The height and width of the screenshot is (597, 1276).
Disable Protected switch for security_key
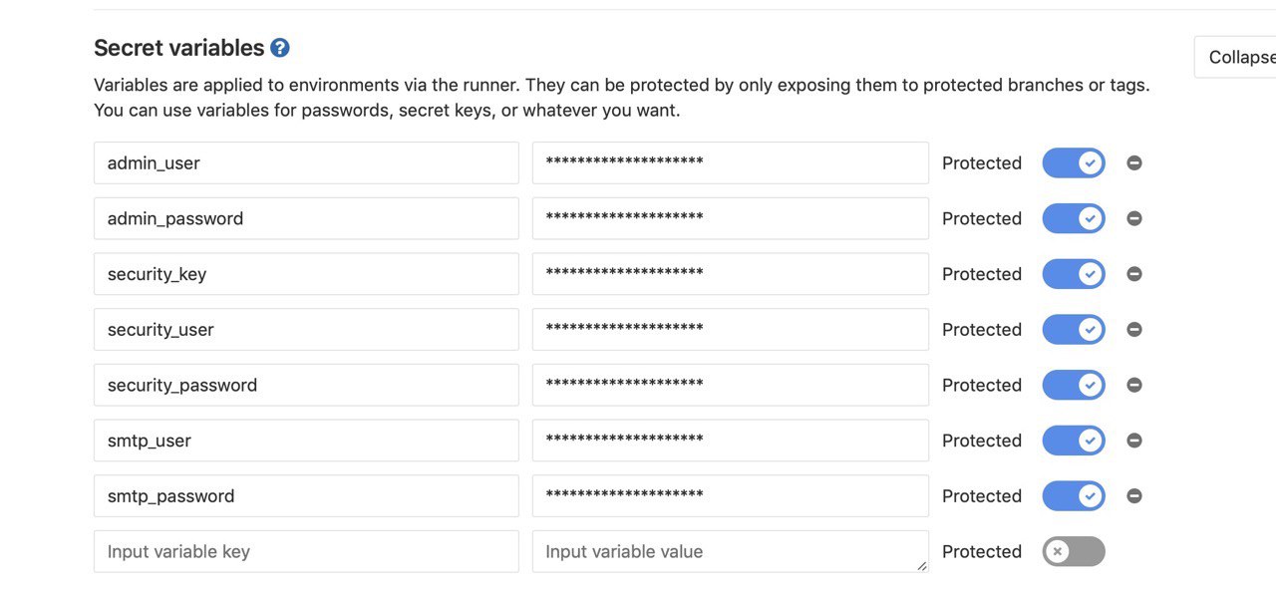click(x=1074, y=274)
